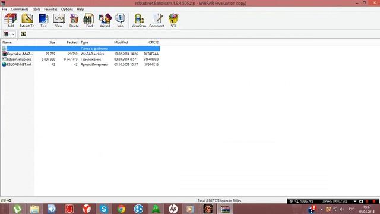Open the View file tool
Image resolution: width=380 pixels, height=214 pixels.
click(59, 20)
